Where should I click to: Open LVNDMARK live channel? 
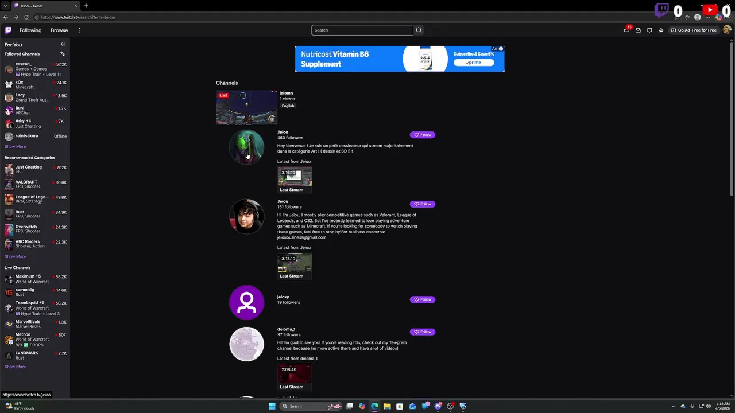tap(35, 355)
